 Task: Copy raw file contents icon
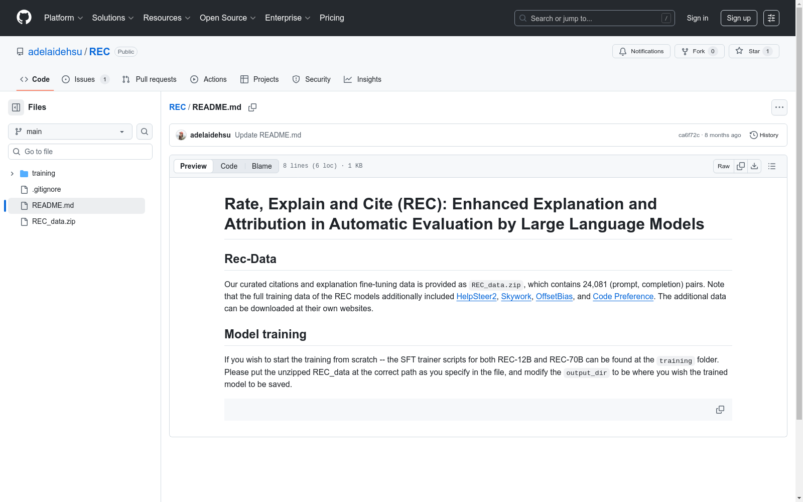coord(741,166)
